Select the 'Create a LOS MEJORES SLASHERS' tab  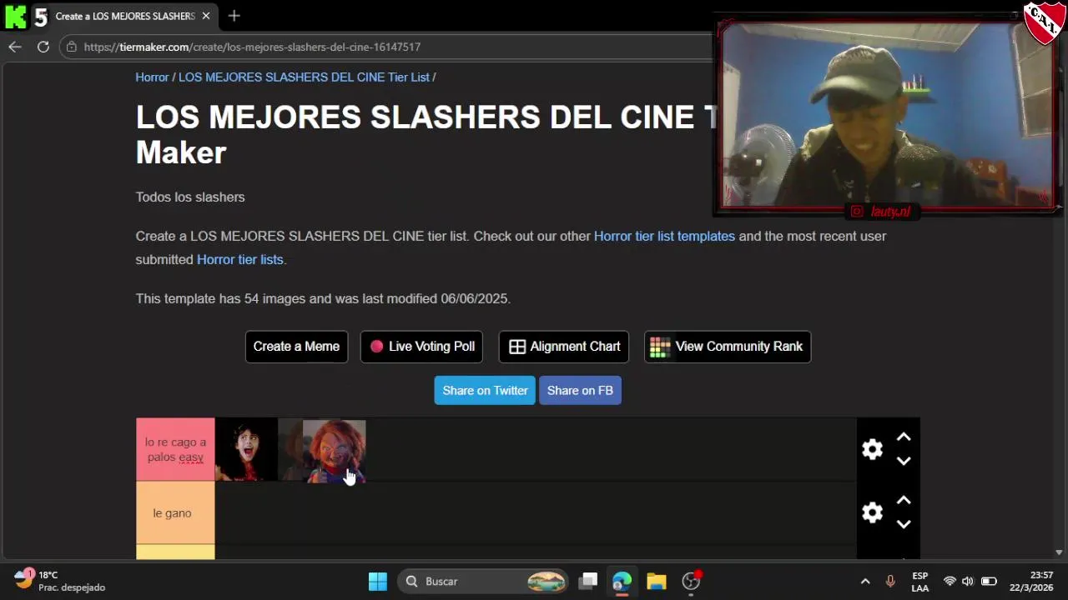click(x=125, y=16)
